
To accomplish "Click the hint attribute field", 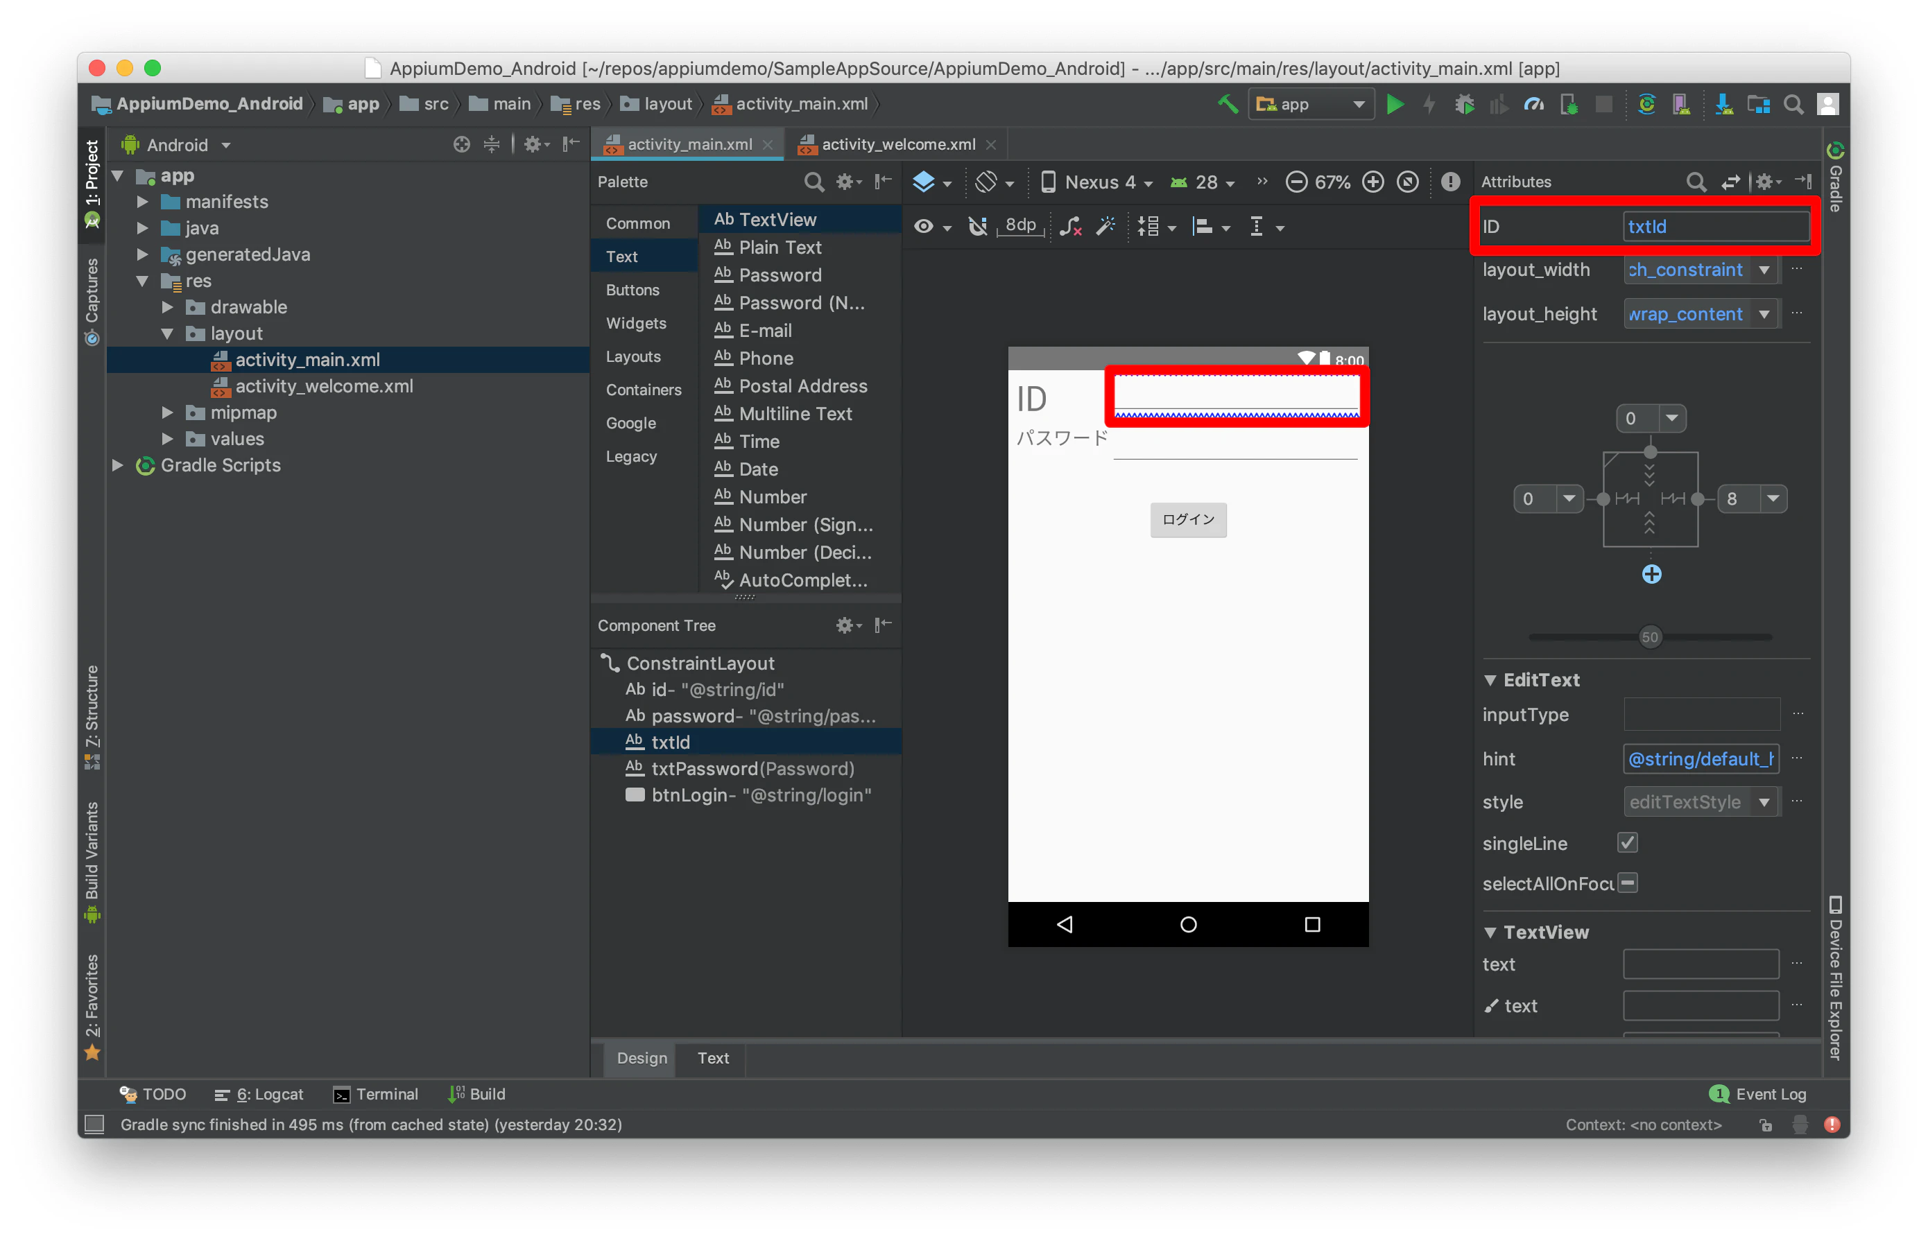I will (x=1701, y=759).
